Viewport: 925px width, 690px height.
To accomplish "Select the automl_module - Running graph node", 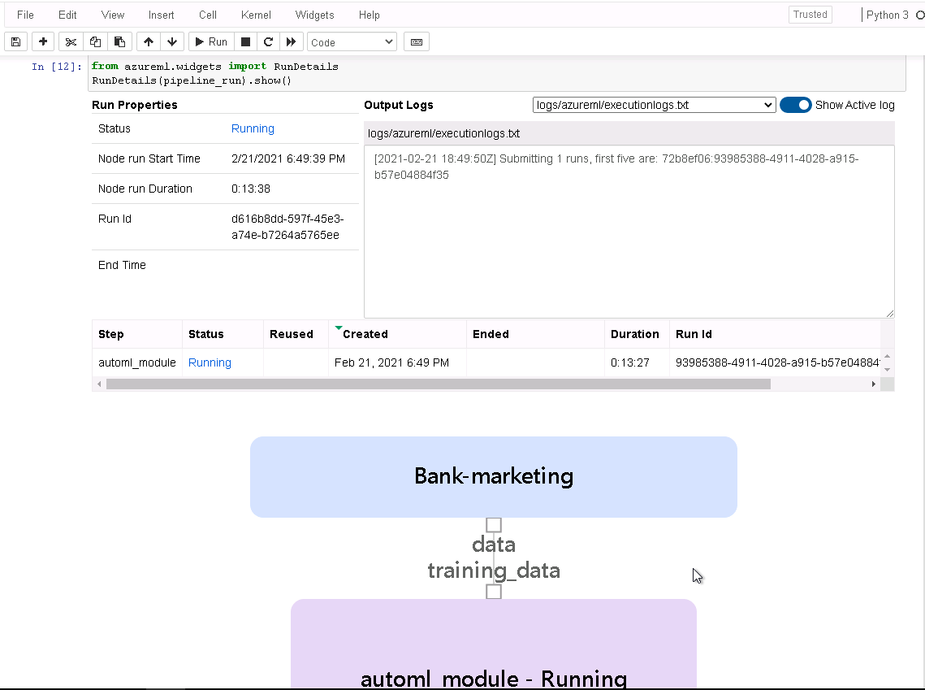I will (x=494, y=644).
